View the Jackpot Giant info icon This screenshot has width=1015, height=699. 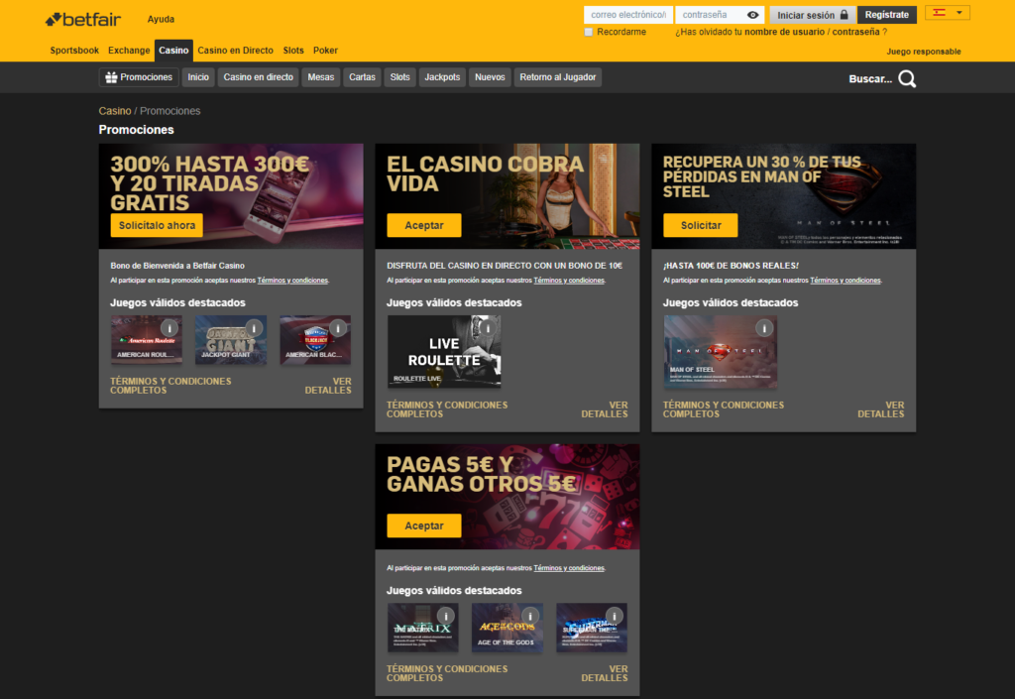(253, 326)
